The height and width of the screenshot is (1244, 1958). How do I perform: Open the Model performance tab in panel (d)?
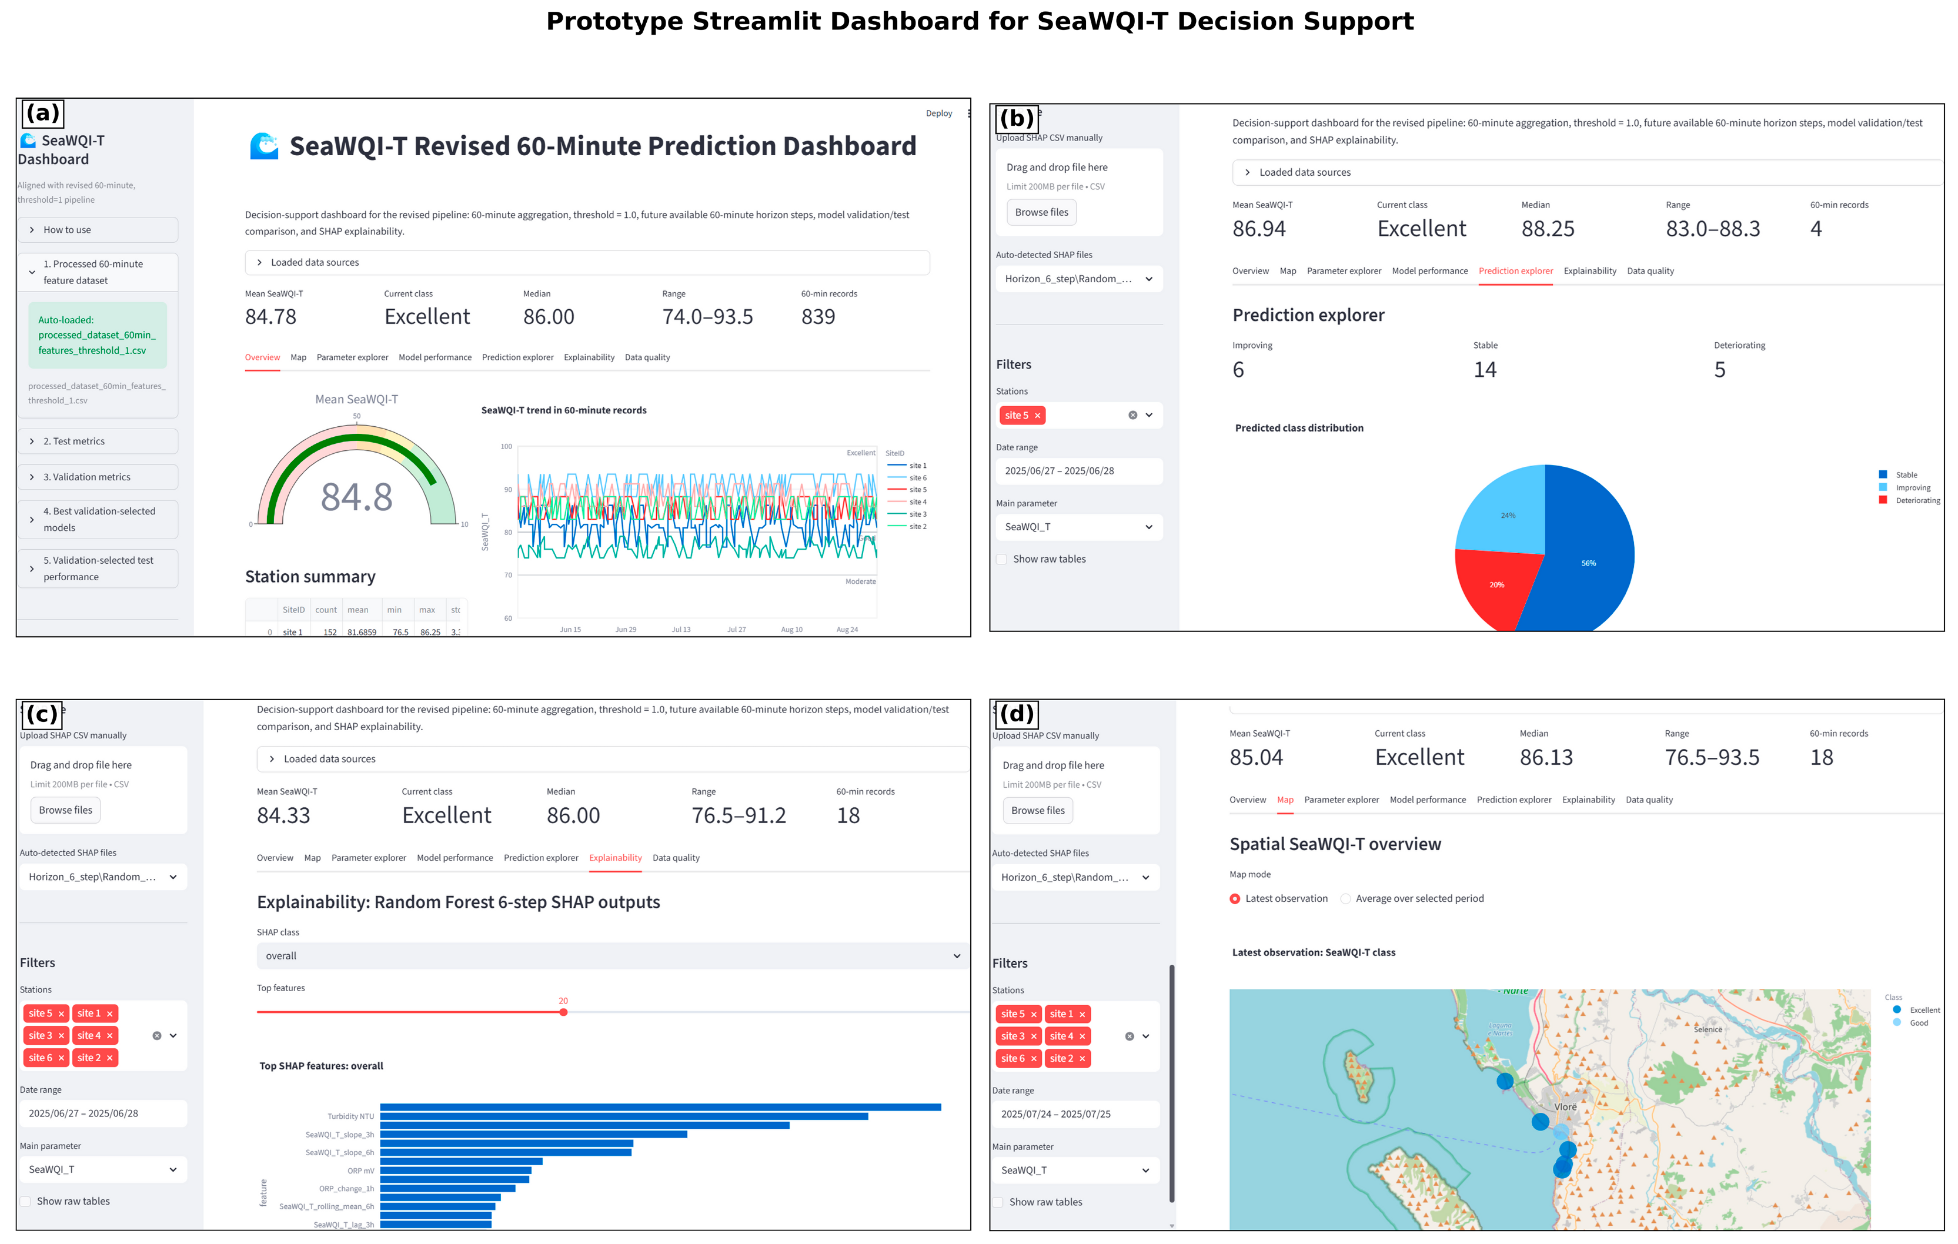tap(1427, 801)
